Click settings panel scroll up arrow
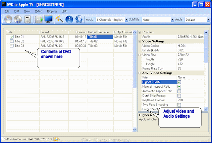The width and height of the screenshot is (212, 143). 206,32
